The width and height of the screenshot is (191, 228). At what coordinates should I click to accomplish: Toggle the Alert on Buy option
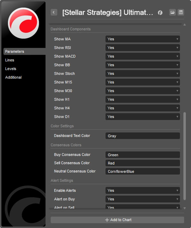(x=142, y=199)
